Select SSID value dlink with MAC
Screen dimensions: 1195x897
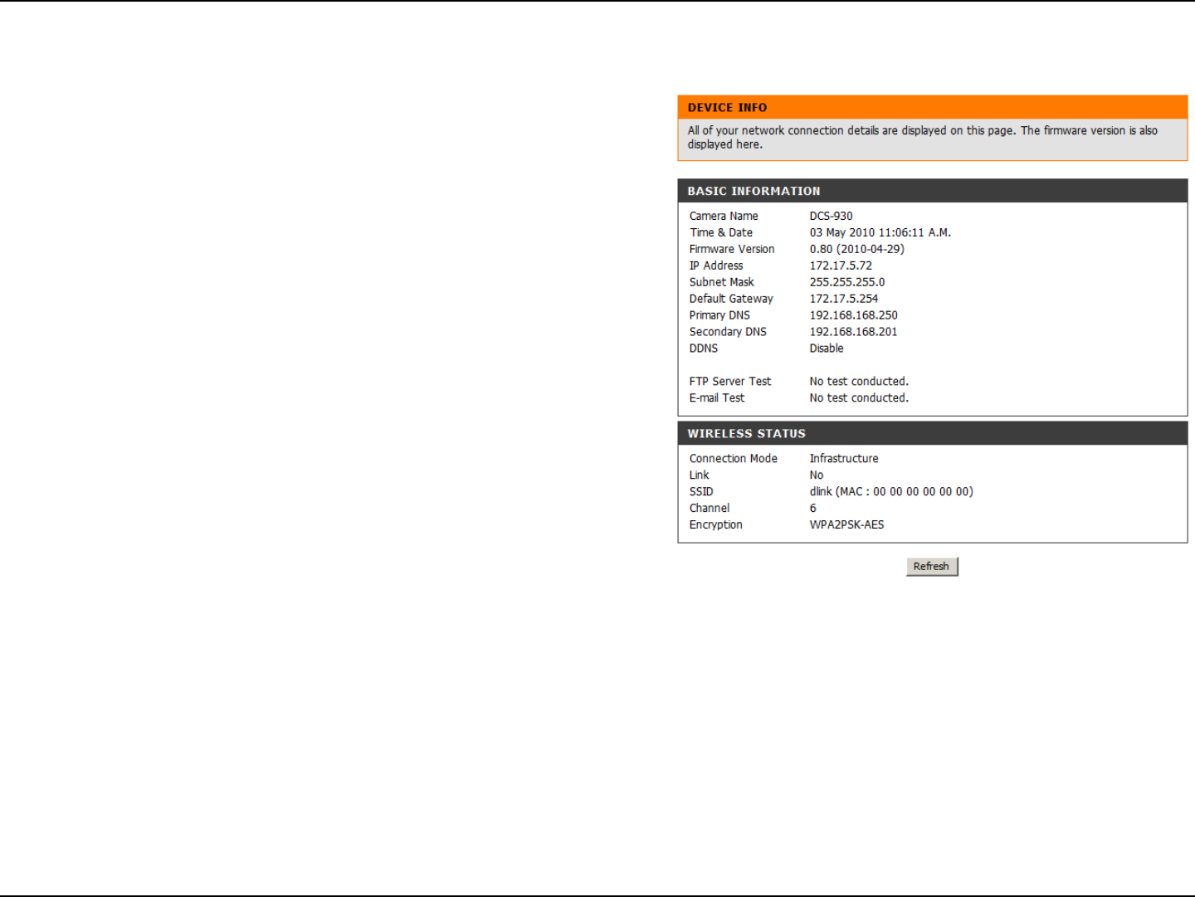point(891,491)
